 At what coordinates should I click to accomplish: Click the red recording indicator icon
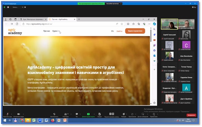(8, 7)
